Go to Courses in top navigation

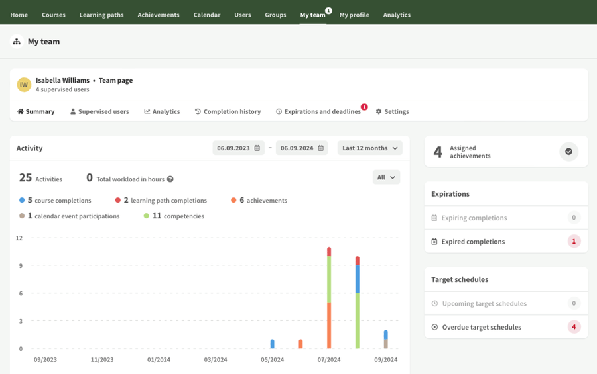coord(54,15)
